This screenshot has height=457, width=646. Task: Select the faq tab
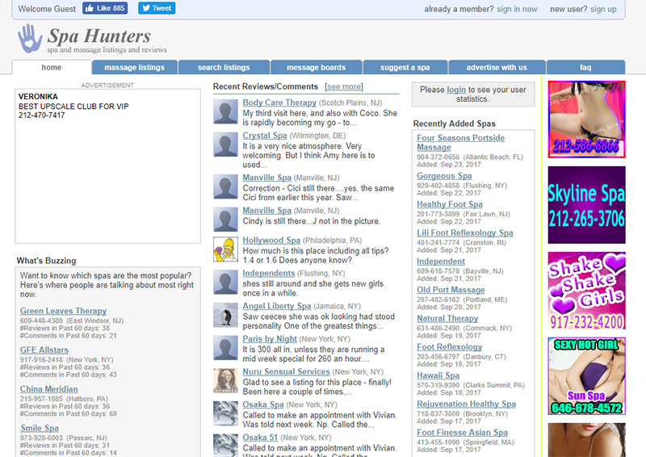(x=585, y=68)
